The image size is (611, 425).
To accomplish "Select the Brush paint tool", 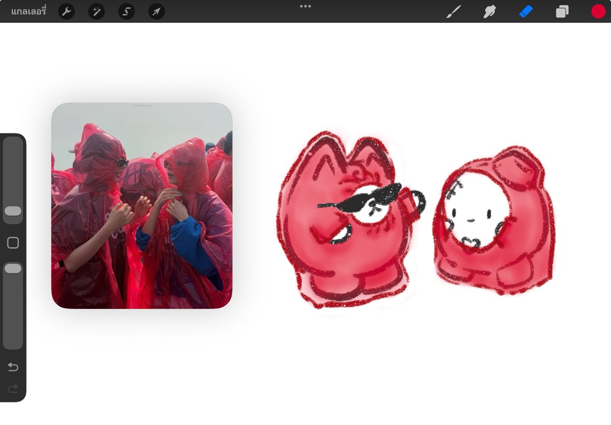I will tap(453, 11).
